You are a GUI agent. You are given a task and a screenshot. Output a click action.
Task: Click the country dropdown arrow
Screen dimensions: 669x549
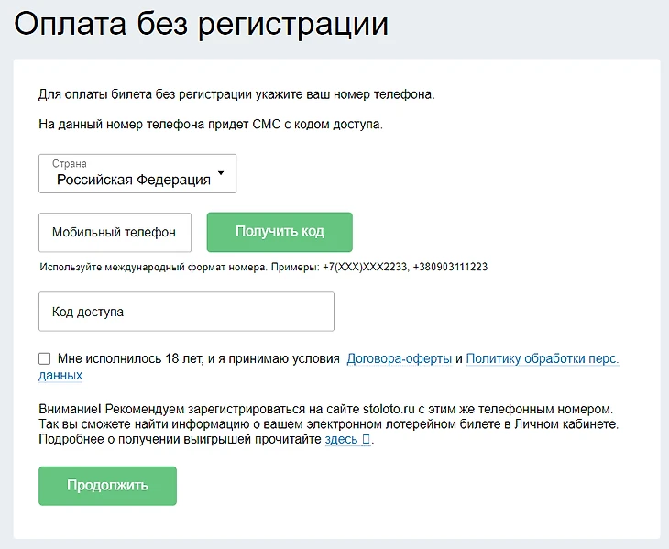[221, 174]
